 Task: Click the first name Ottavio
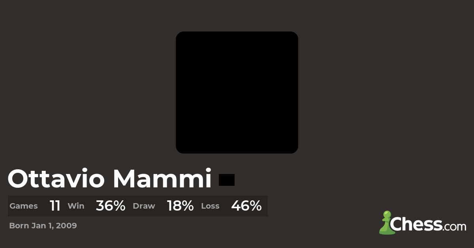(56, 179)
